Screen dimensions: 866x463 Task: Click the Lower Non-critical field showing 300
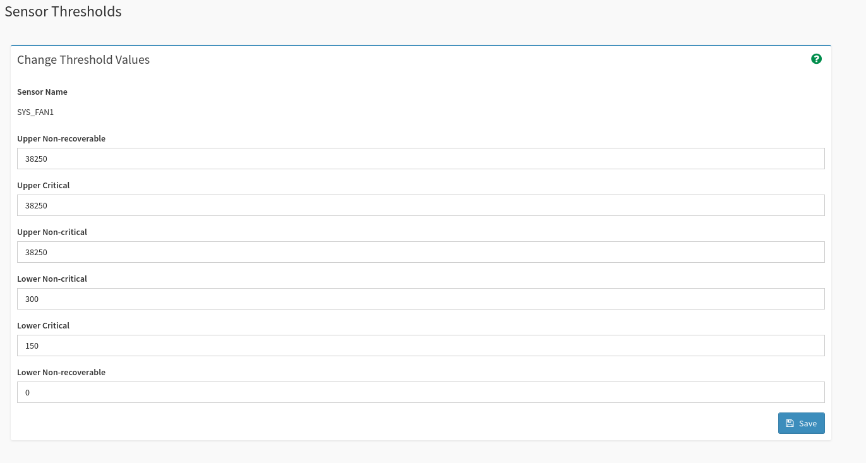[421, 299]
